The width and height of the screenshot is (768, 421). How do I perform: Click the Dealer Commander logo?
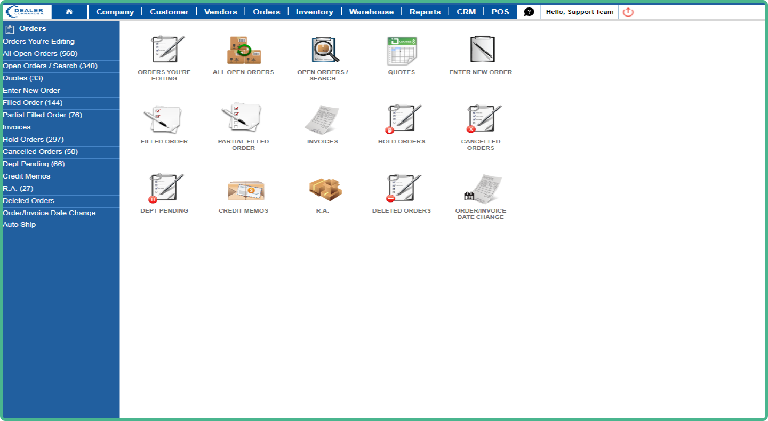tap(28, 12)
